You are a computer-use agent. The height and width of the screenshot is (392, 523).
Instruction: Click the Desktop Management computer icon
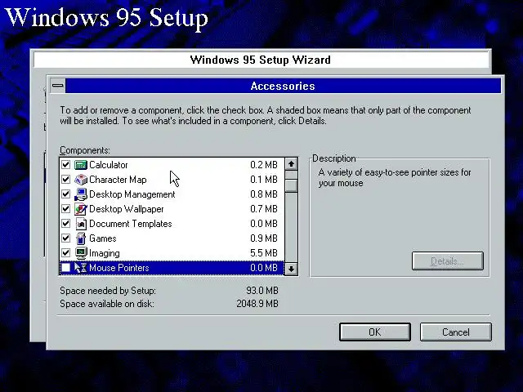81,194
